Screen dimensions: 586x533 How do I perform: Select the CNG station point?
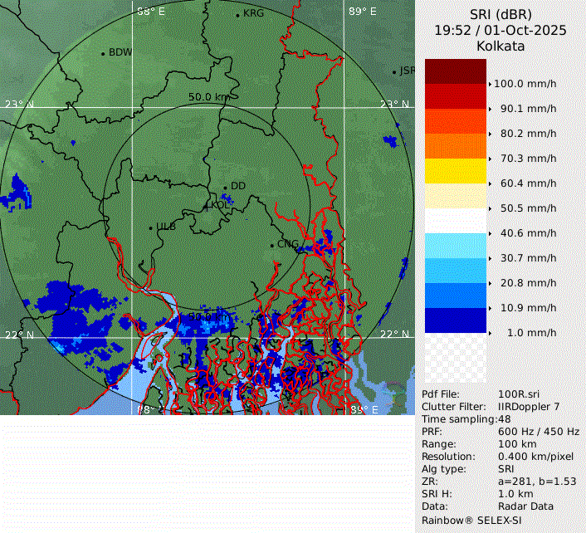pos(271,245)
